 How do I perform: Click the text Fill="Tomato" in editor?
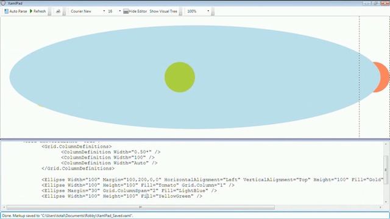(160, 185)
